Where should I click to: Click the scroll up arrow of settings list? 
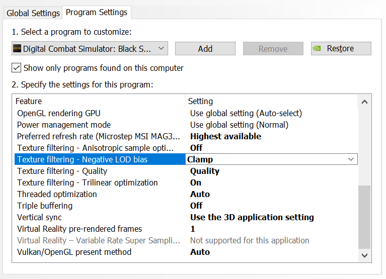click(x=364, y=102)
